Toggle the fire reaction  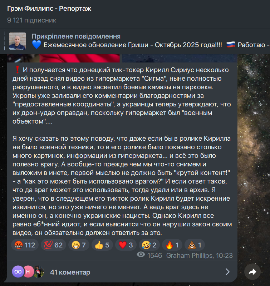172,245
